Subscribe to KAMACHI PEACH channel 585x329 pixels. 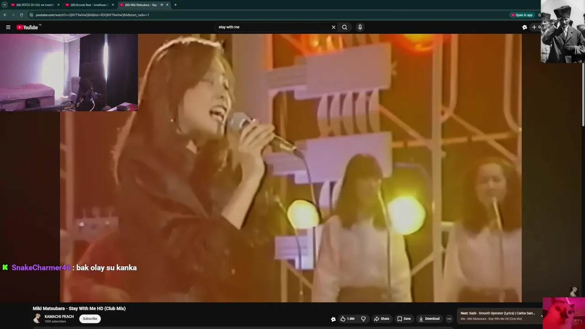point(90,318)
